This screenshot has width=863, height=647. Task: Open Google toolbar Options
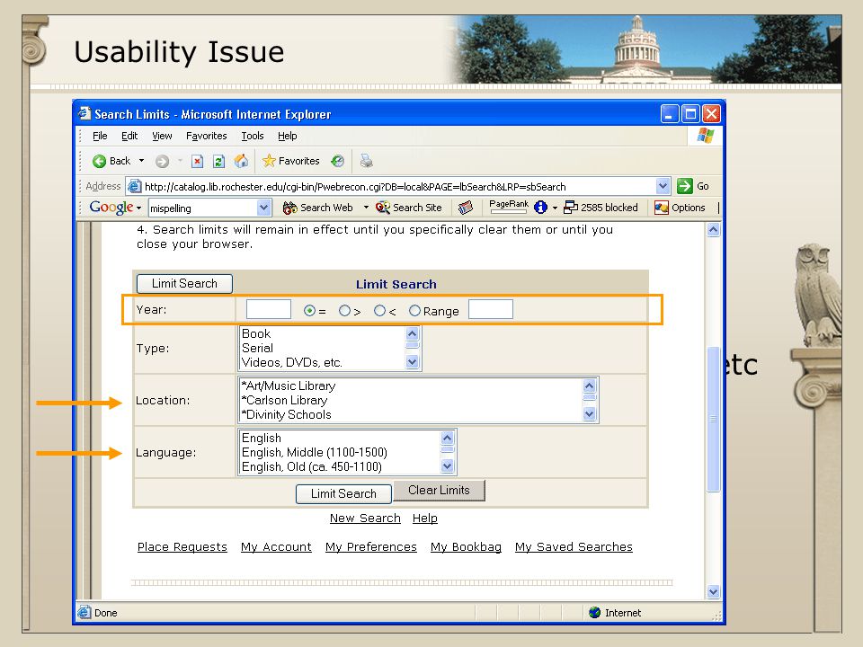point(680,208)
